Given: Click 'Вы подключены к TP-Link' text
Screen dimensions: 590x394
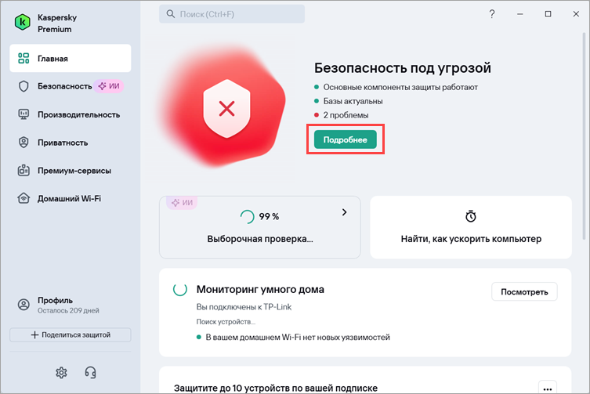Looking at the screenshot, I should [244, 307].
